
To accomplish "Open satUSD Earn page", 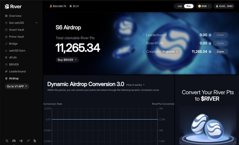I will 17,50.
